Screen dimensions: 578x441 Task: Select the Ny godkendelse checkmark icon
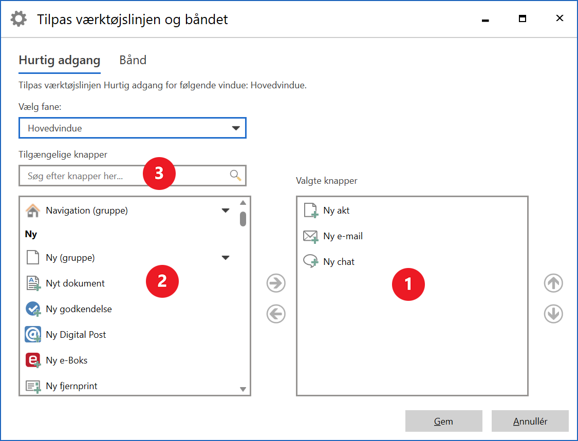(x=33, y=309)
